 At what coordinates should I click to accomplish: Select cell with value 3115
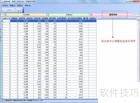click(75, 76)
